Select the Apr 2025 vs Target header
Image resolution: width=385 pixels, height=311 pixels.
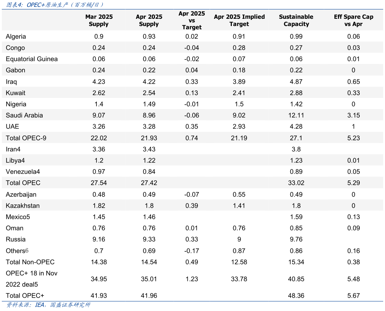coord(192,20)
